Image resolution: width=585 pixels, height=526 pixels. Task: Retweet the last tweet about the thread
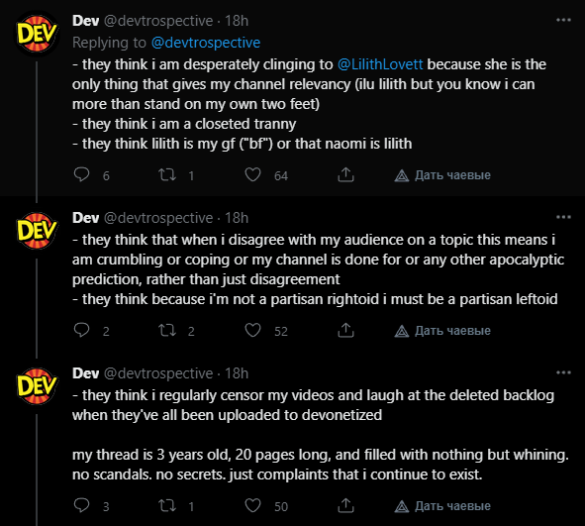coord(167,505)
